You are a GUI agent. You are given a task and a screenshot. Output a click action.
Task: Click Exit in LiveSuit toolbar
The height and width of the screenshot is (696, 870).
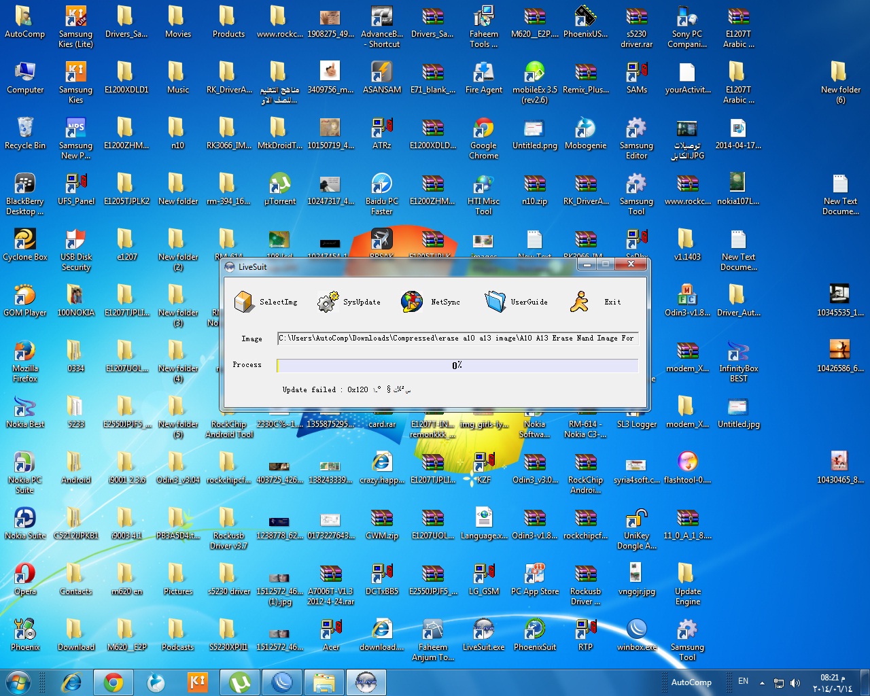595,302
